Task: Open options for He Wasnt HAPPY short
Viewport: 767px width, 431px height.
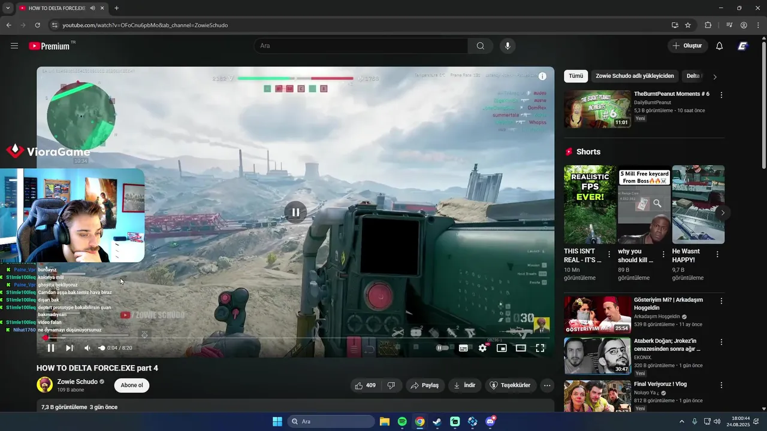Action: click(x=717, y=254)
